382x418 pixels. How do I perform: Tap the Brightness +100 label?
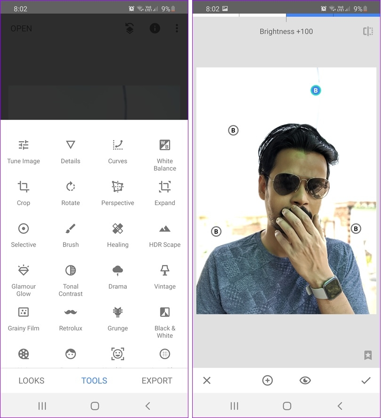[286, 32]
